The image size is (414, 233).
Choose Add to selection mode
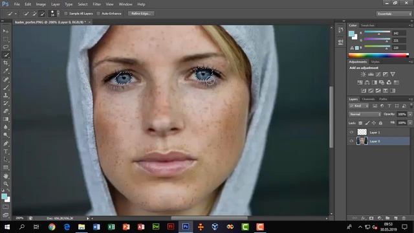pos(34,14)
